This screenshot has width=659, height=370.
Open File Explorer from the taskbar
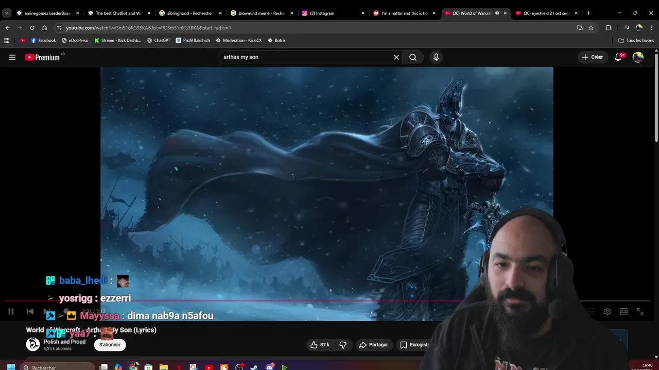164,367
